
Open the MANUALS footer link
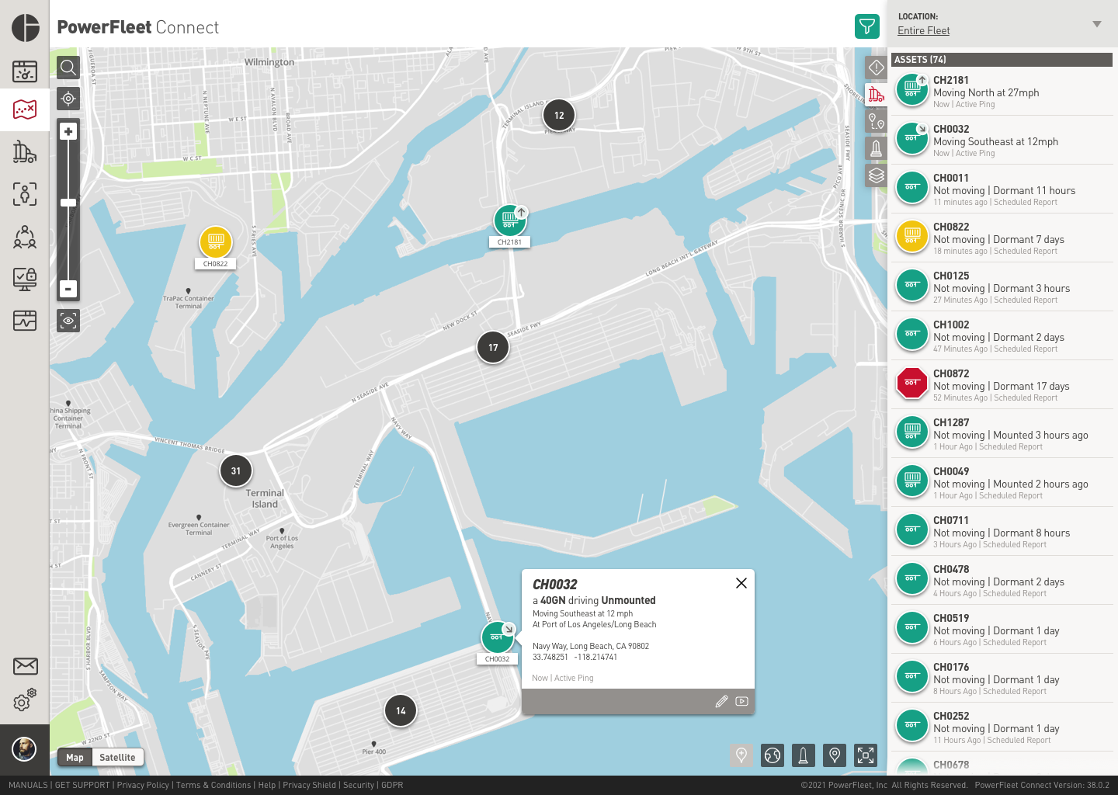(x=28, y=785)
